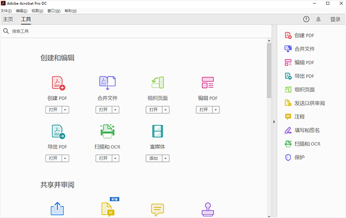Click the vertical scrollbar thumb
This screenshot has height=218, width=346.
pos(269,71)
